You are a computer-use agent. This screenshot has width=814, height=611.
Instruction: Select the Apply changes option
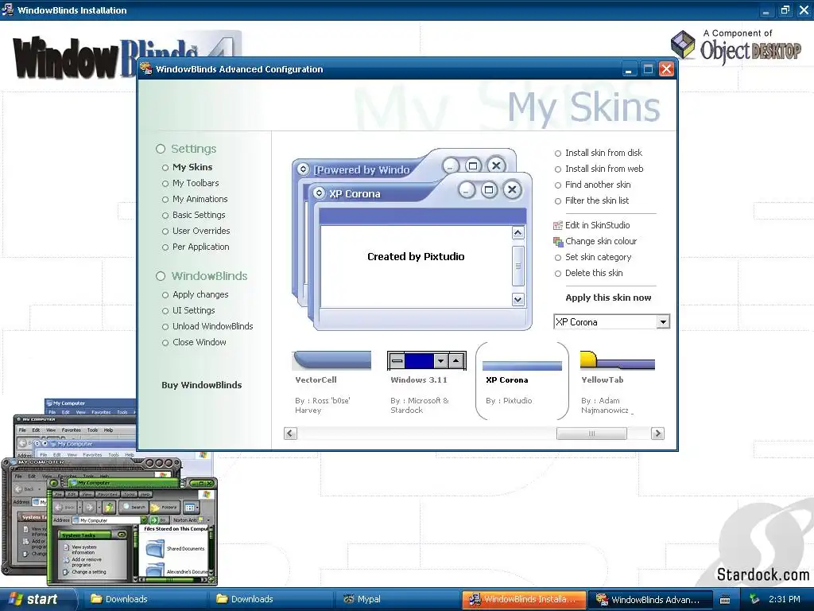[196, 294]
